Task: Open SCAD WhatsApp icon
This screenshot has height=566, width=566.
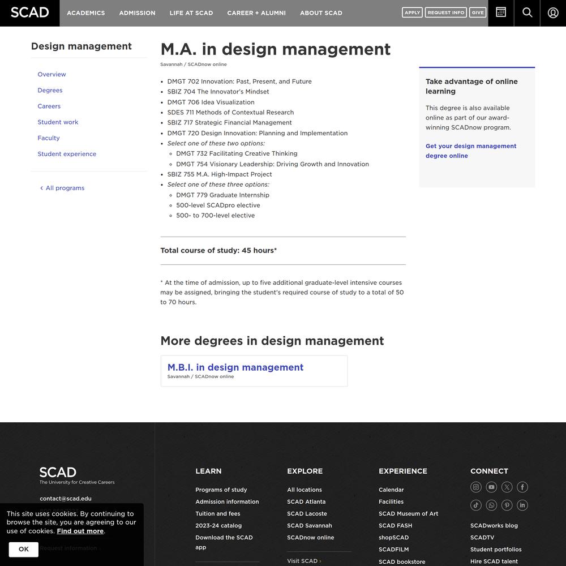Action: click(491, 505)
